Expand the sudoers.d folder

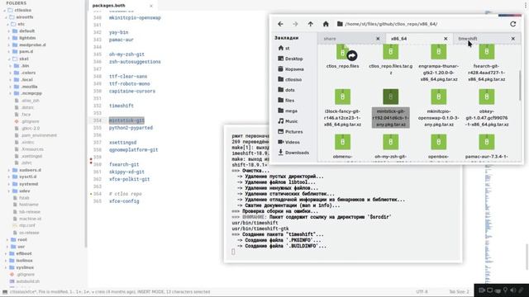(9, 170)
